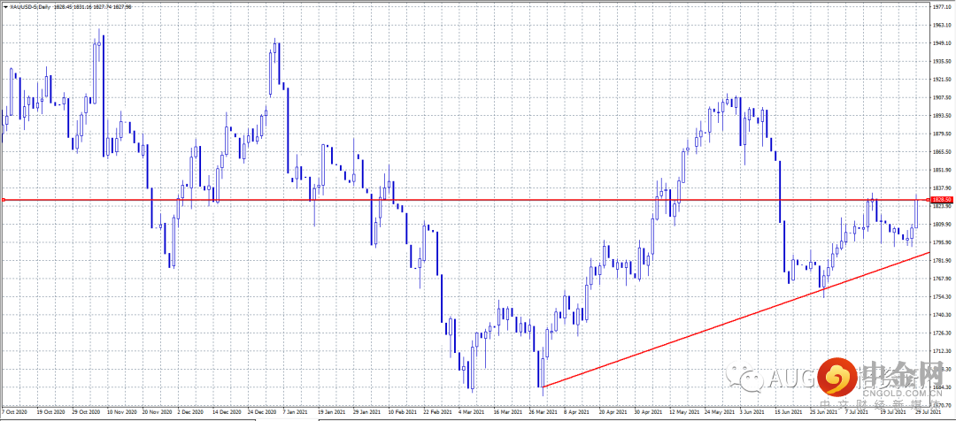This screenshot has height=421, width=956.
Task: Click the 2 Dec 2020 date label
Action: (x=190, y=412)
